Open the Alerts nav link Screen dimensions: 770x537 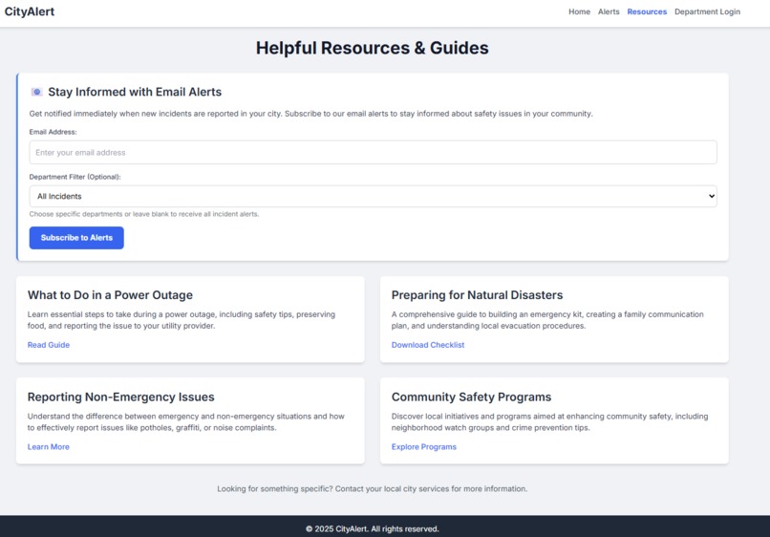(609, 11)
